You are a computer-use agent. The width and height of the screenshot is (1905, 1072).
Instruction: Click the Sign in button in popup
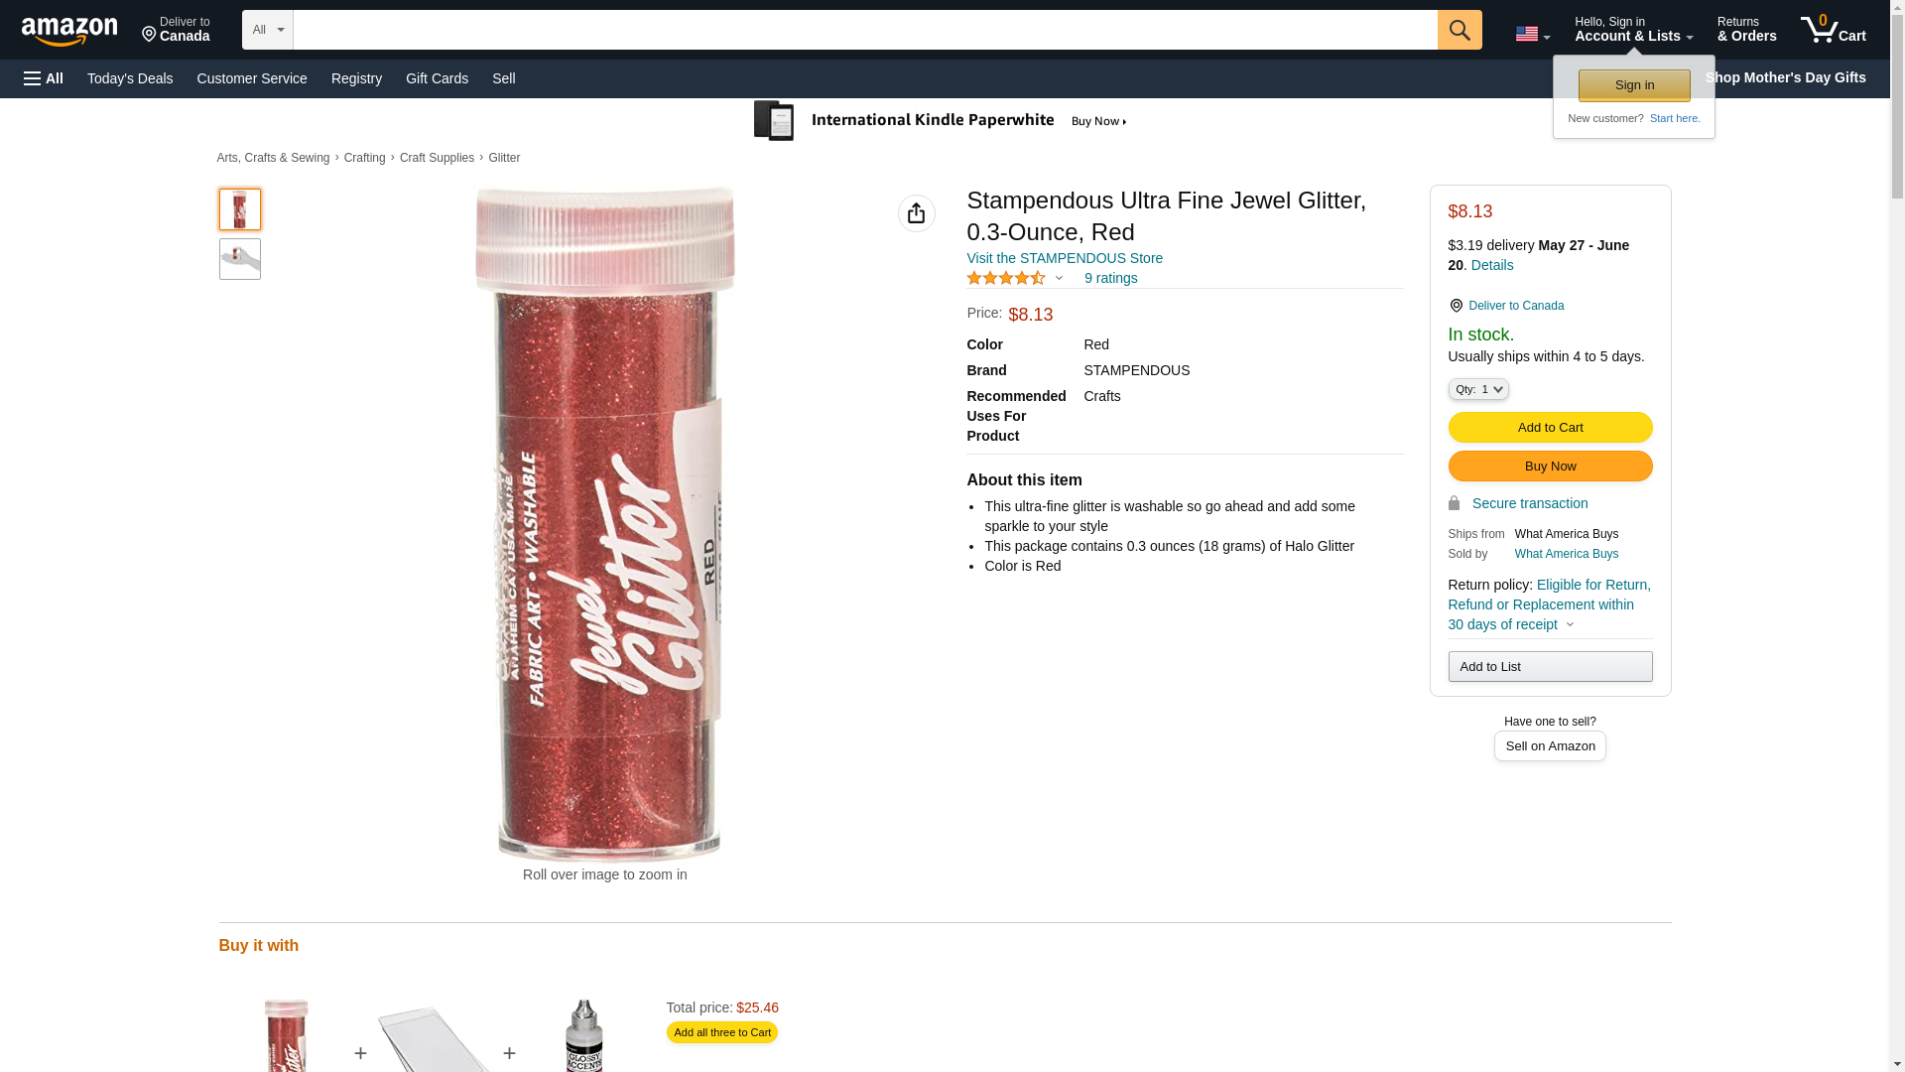pos(1633,85)
